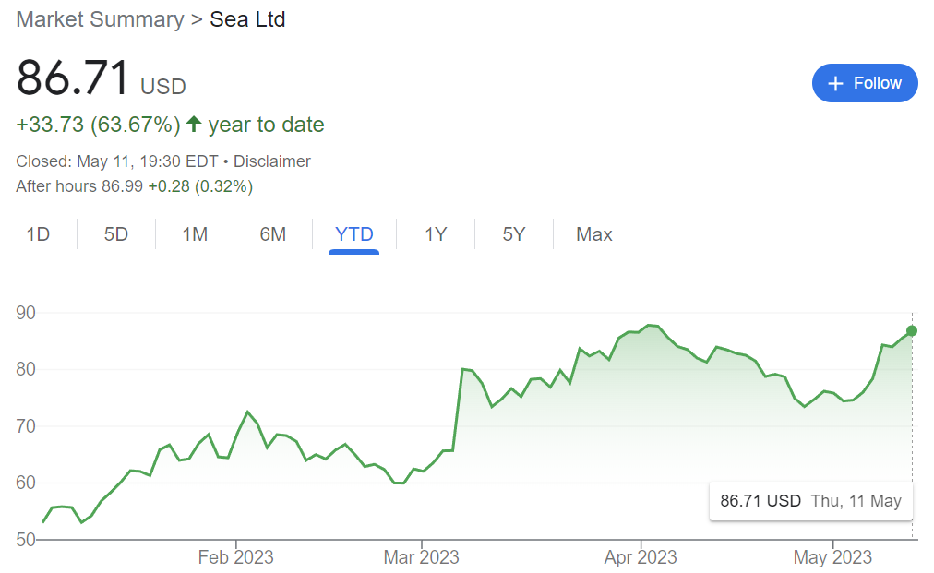934x573 pixels.
Task: Follow the Sea Ltd stock
Action: (865, 83)
